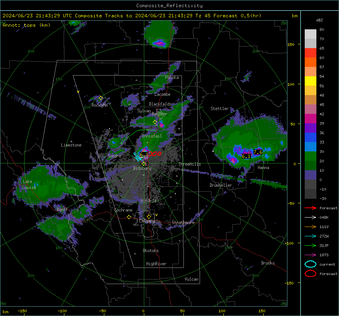Image resolution: width=339 pixels, height=316 pixels.
Task: Pick the light blue 30-33 dBZ swatch
Action: coord(310,147)
